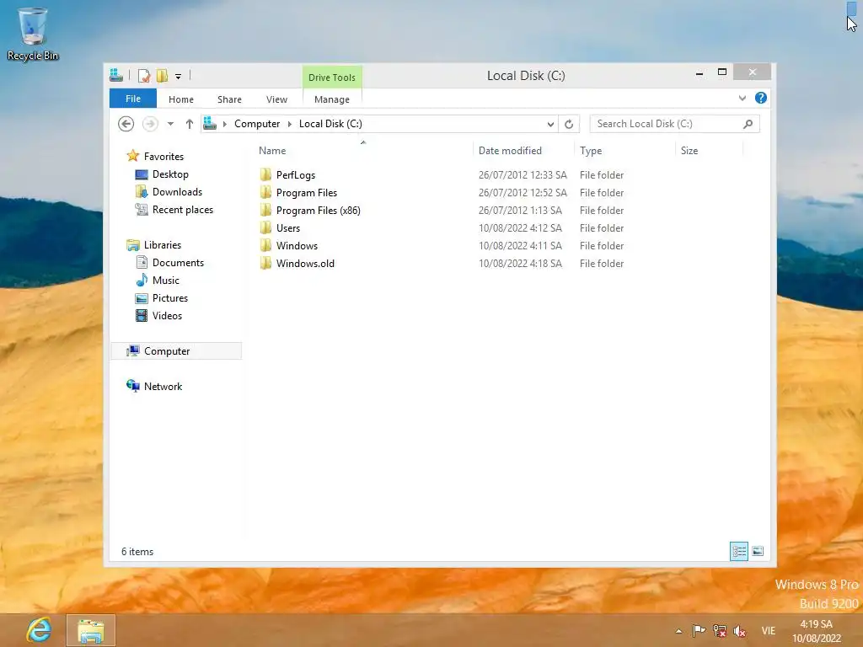Click the Computer breadcrumb in address bar
Screen dimensions: 863x647
(257, 124)
